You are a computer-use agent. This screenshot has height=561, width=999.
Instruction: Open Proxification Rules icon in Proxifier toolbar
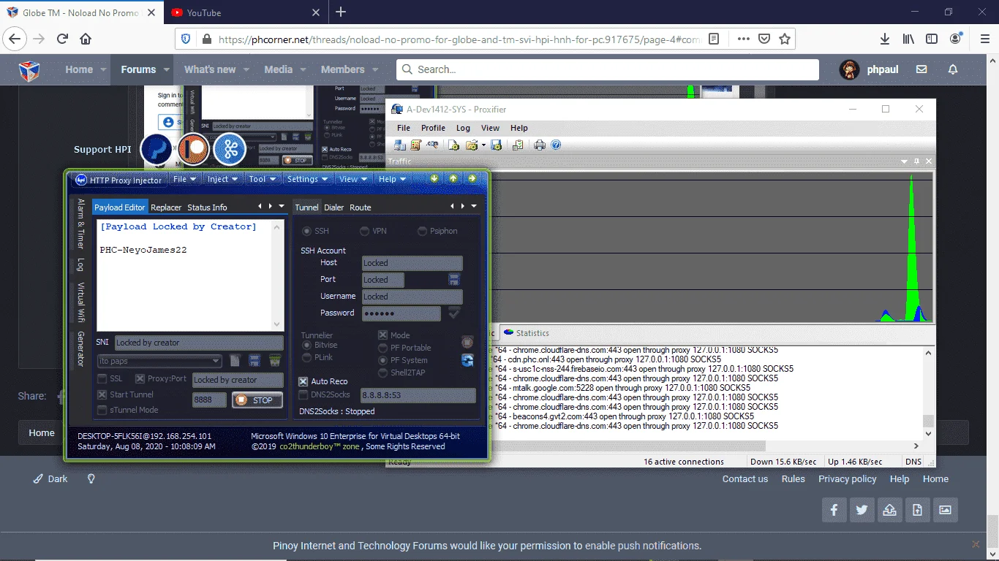pyautogui.click(x=416, y=145)
